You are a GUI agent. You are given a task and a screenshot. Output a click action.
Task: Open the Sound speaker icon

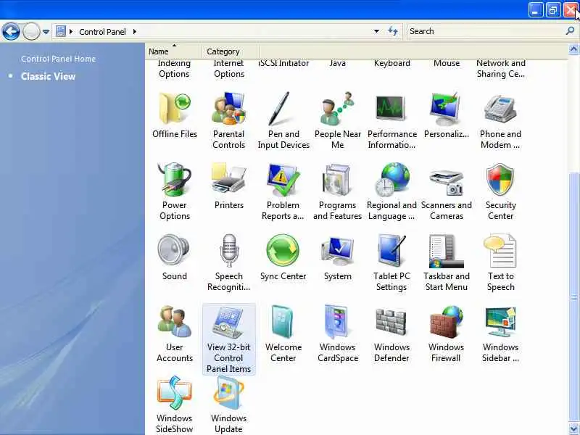point(174,250)
